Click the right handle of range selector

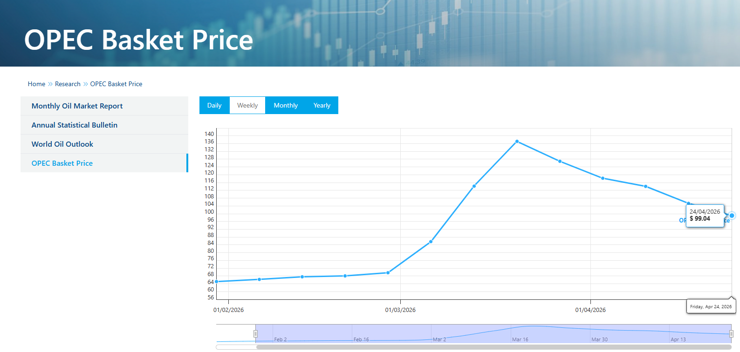tap(731, 334)
